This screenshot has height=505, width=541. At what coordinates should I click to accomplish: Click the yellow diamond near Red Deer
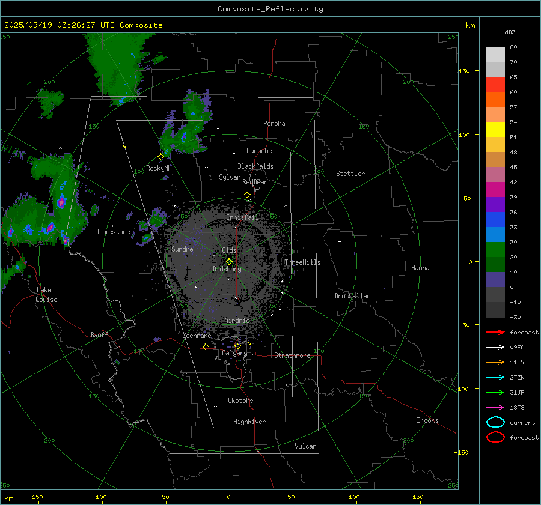click(x=247, y=195)
